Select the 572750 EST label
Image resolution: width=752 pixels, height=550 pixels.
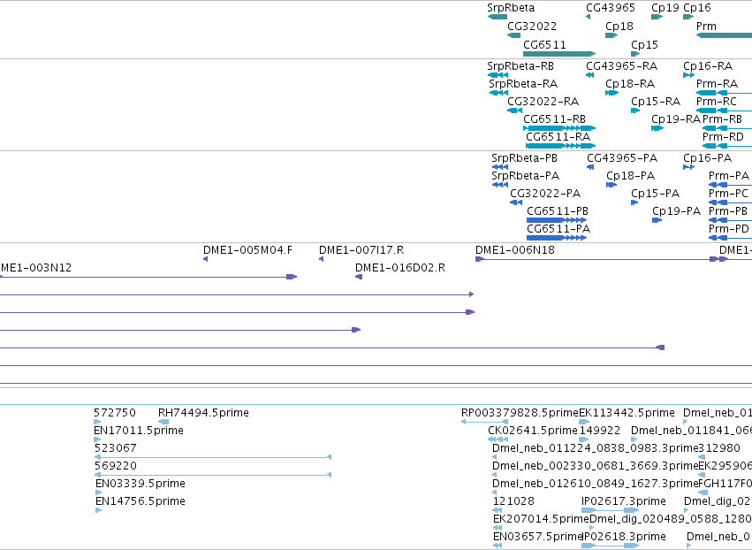click(x=115, y=413)
